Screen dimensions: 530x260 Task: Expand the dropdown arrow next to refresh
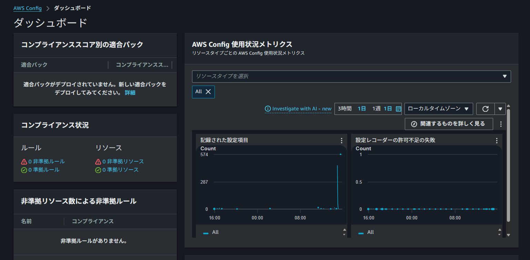coord(500,109)
